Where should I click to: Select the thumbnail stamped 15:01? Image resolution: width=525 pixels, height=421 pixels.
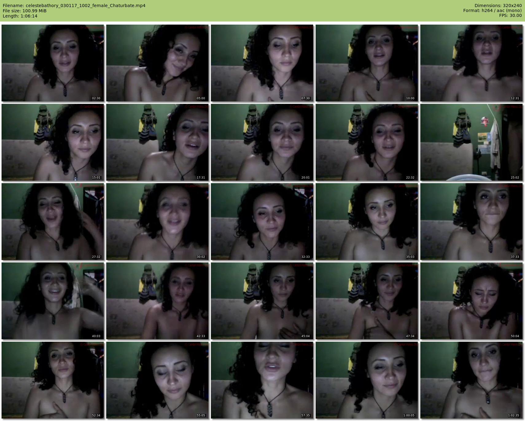pyautogui.click(x=53, y=142)
